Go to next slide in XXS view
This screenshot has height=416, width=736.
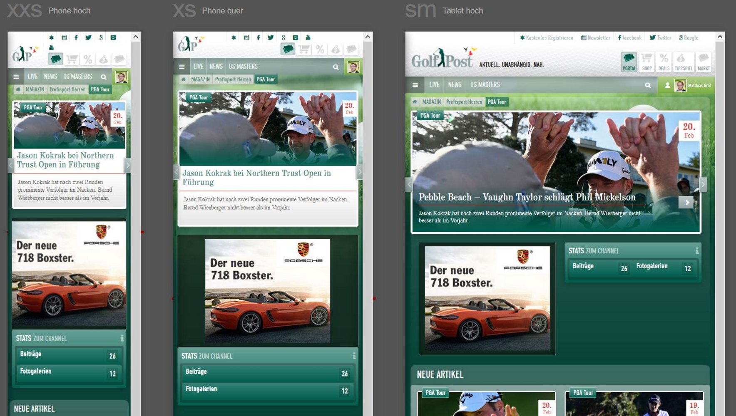coord(128,165)
